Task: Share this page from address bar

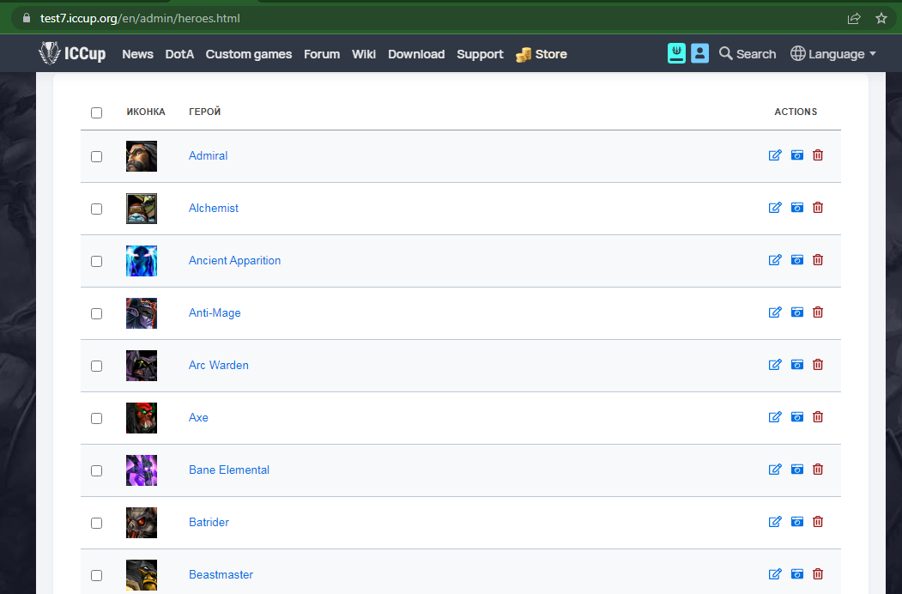Action: pos(854,18)
